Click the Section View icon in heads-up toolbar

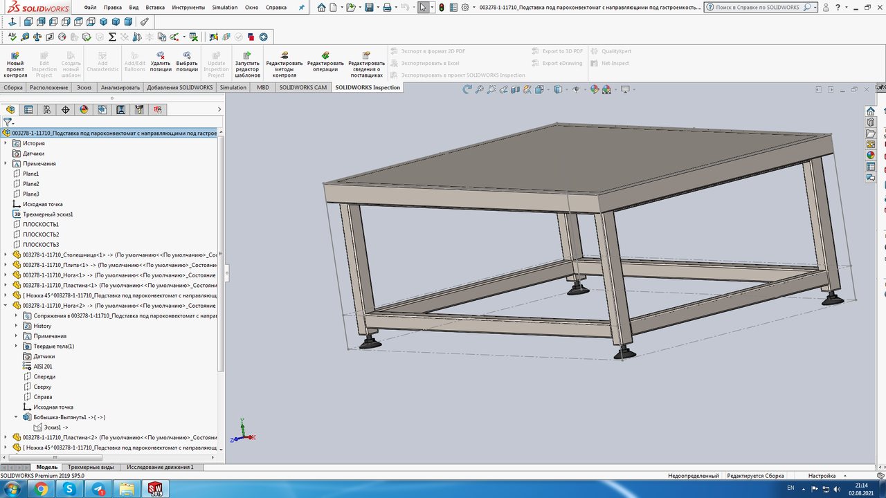515,89
